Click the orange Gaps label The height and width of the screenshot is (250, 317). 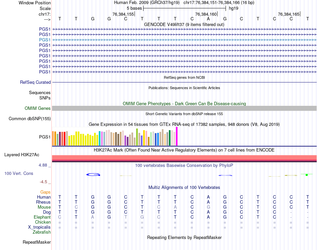tap(45, 192)
